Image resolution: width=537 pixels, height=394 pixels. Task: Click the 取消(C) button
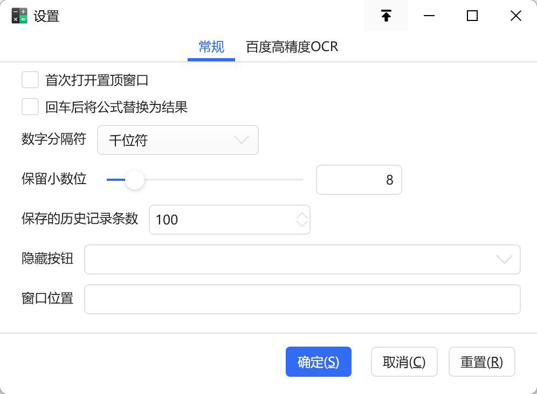click(x=404, y=362)
